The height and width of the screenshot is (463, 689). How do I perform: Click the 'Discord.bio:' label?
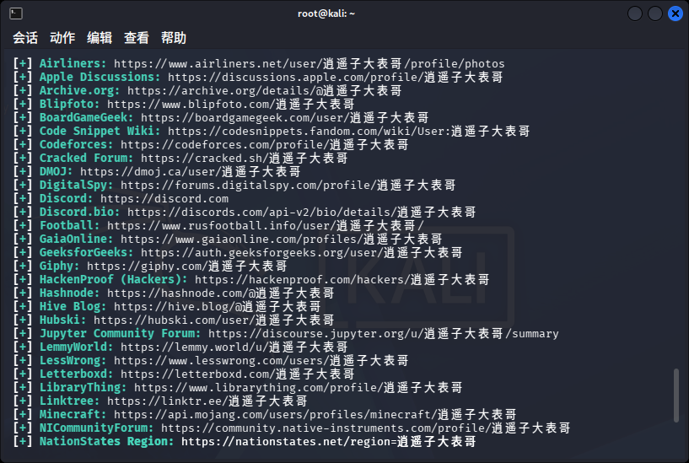pyautogui.click(x=79, y=213)
